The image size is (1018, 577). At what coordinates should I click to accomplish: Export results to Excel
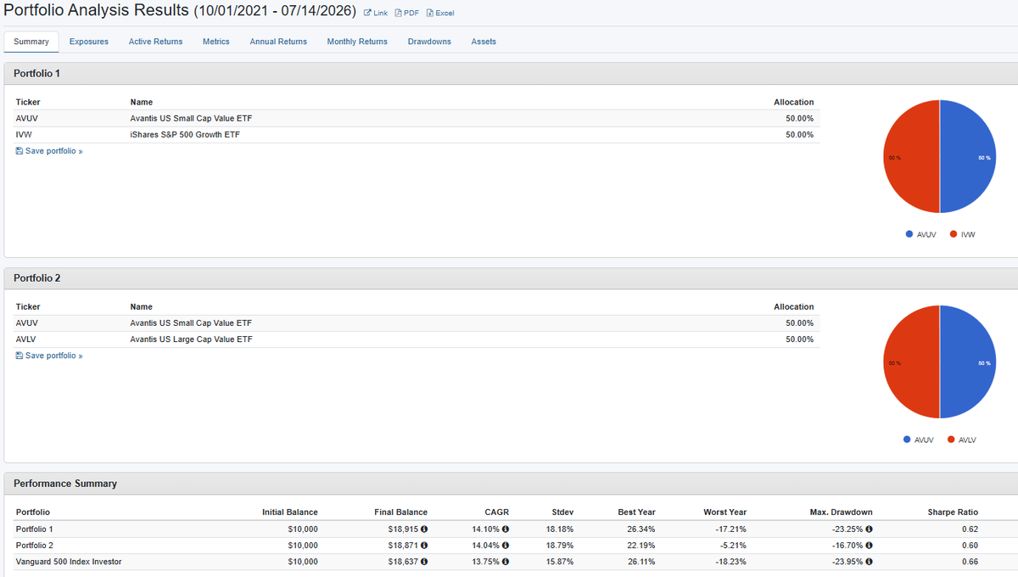(x=440, y=13)
